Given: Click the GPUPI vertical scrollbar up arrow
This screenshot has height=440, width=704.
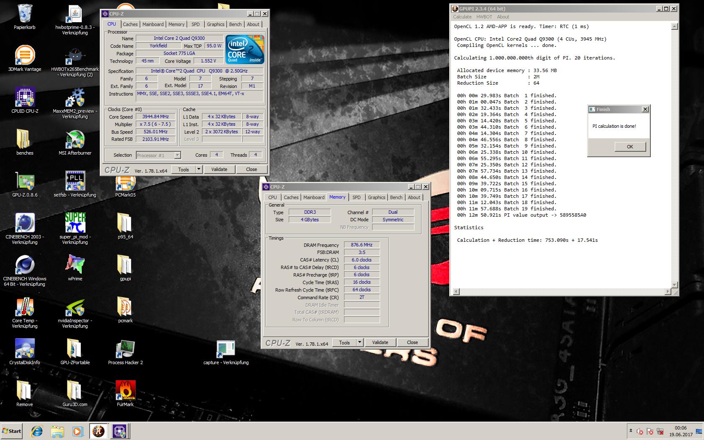Looking at the screenshot, I should [674, 26].
